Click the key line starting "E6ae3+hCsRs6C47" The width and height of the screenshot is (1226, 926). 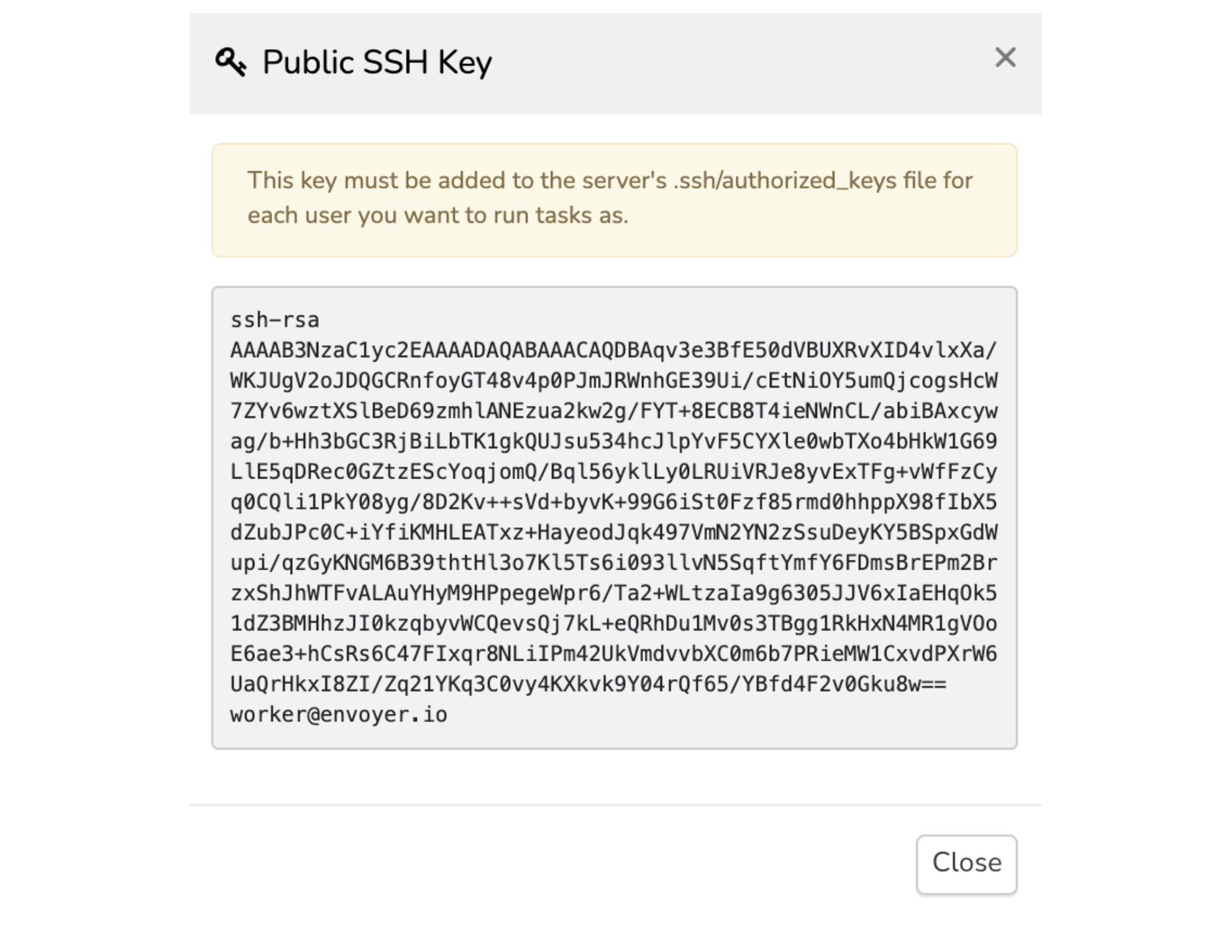pyautogui.click(x=614, y=654)
